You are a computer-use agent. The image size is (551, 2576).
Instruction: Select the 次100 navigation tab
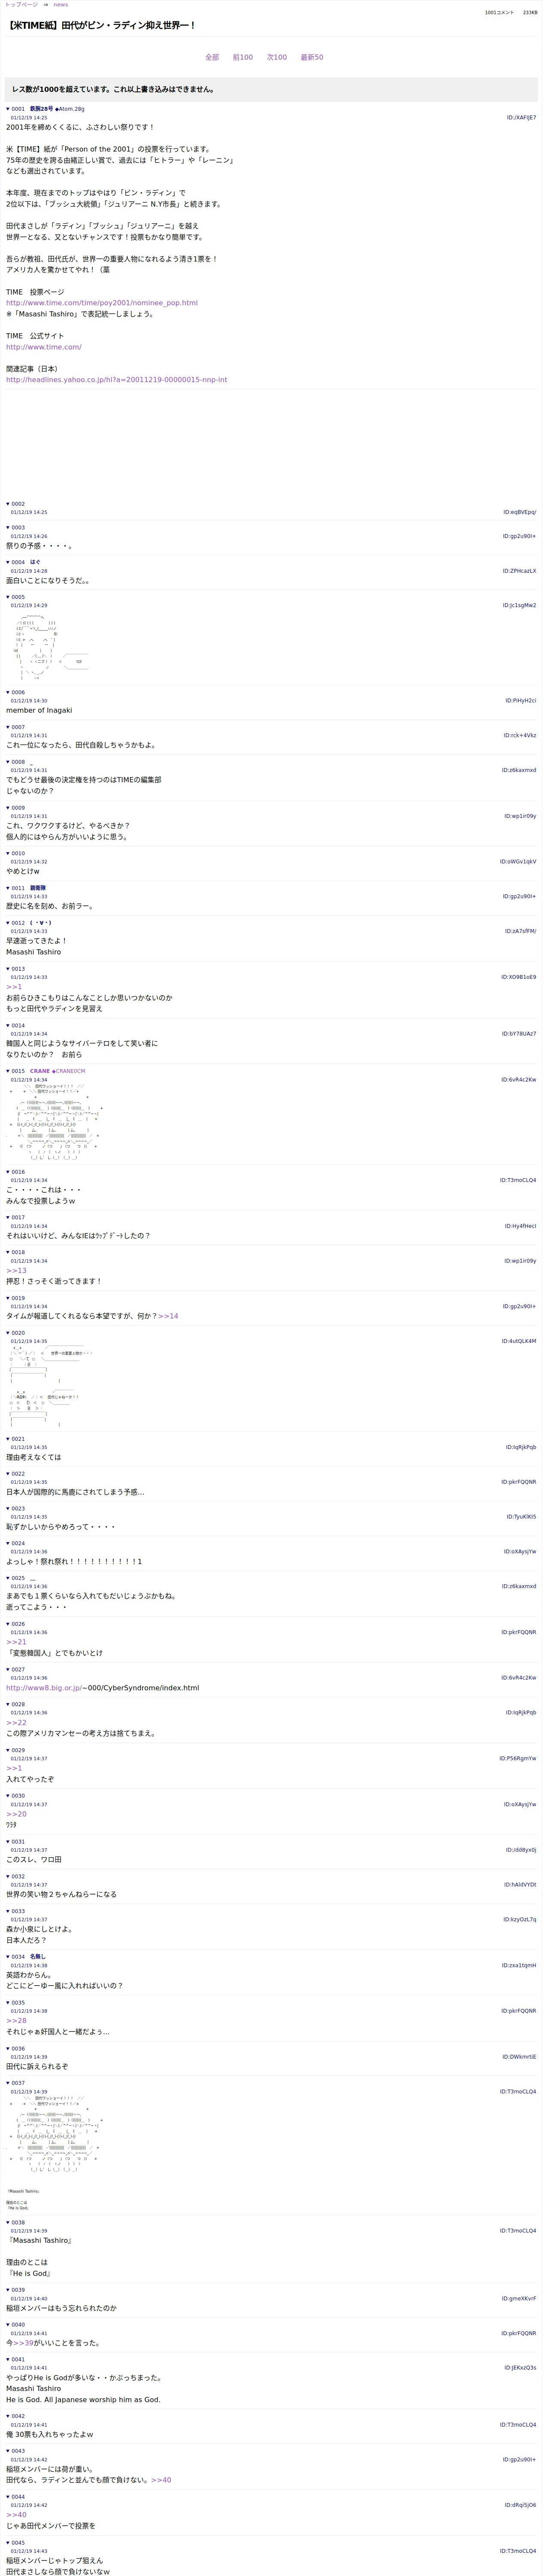pyautogui.click(x=277, y=57)
